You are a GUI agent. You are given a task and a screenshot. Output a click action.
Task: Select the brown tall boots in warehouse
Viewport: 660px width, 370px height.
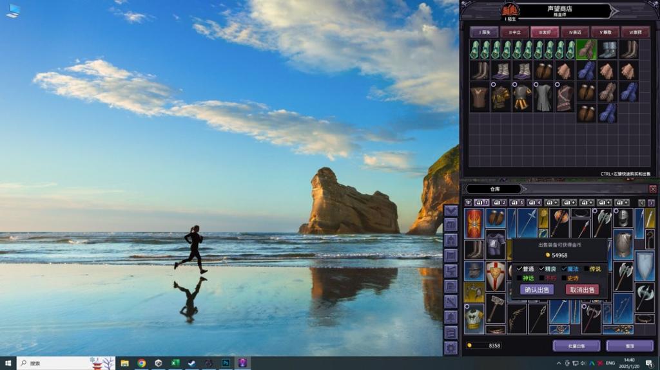click(x=474, y=249)
